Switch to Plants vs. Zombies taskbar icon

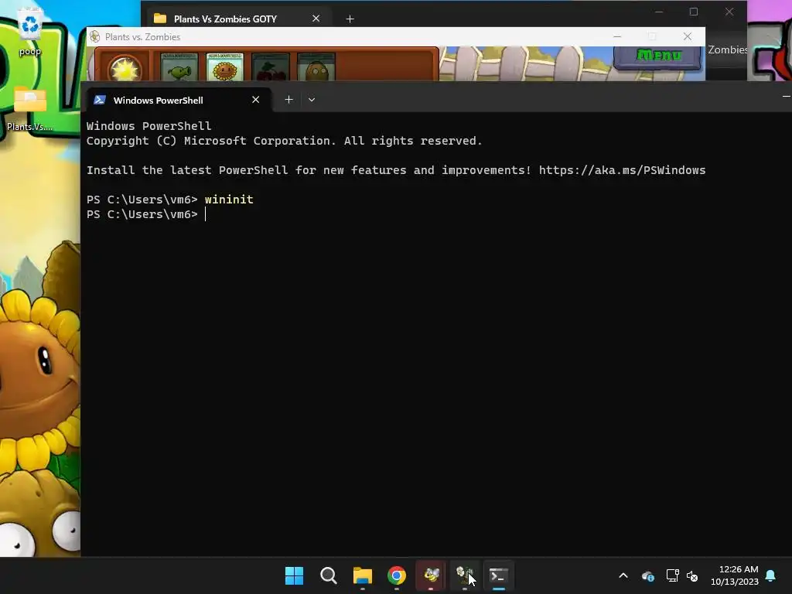click(x=465, y=575)
